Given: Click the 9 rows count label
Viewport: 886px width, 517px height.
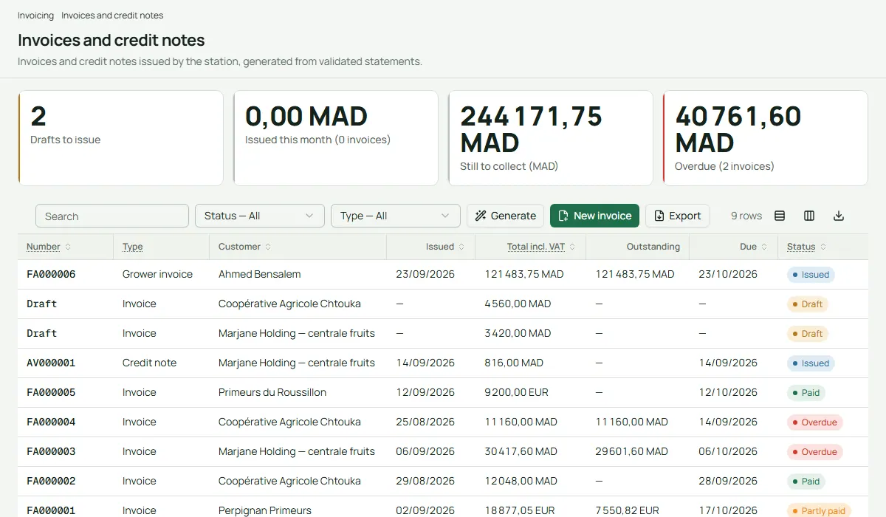Looking at the screenshot, I should (x=746, y=216).
